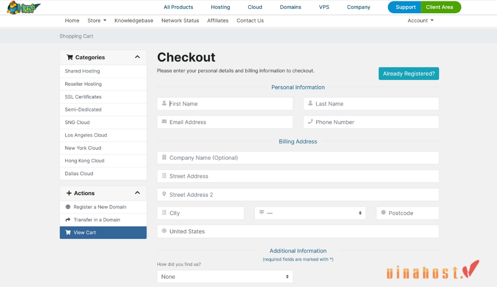Select the Dallas Cloud category

point(103,173)
